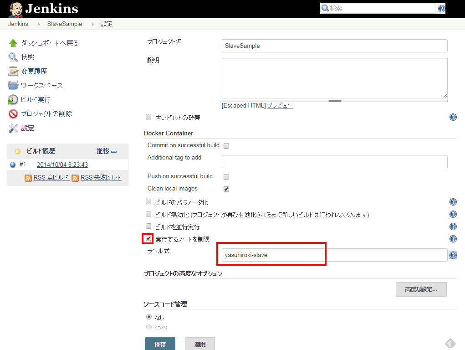Check Commit on successful build
Image resolution: width=465 pixels, height=350 pixels.
click(226, 145)
